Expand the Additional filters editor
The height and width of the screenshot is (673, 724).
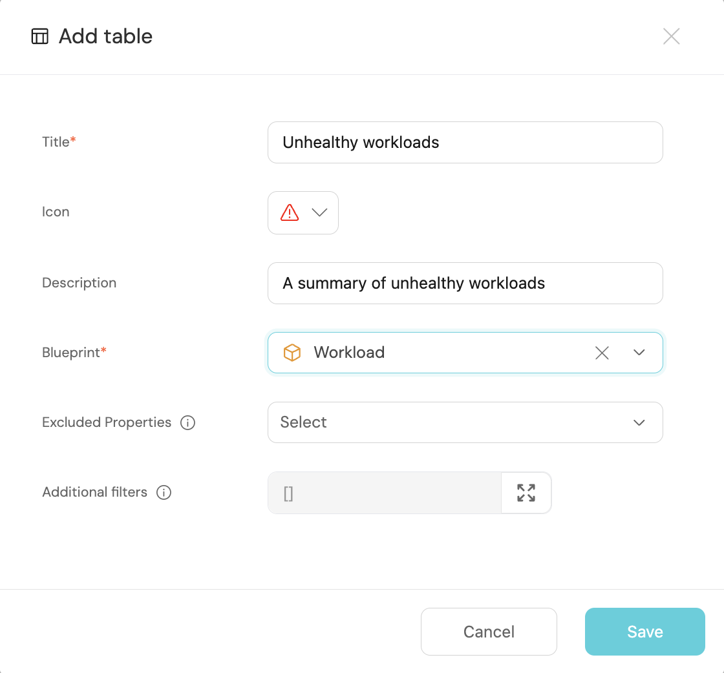click(x=526, y=493)
